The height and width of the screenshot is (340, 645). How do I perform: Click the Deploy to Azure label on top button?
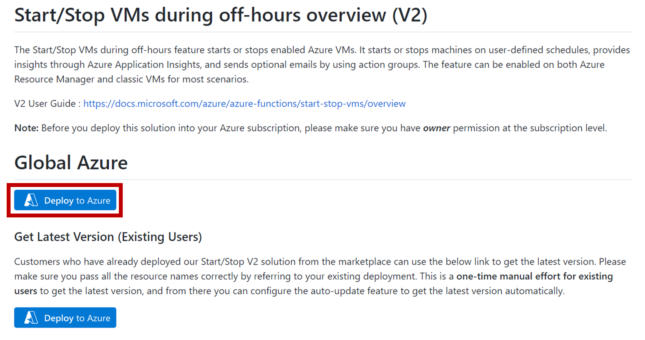coord(77,201)
